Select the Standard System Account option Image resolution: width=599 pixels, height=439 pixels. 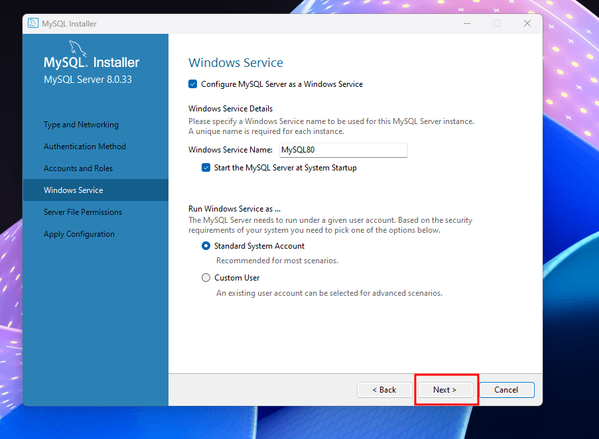click(x=206, y=246)
